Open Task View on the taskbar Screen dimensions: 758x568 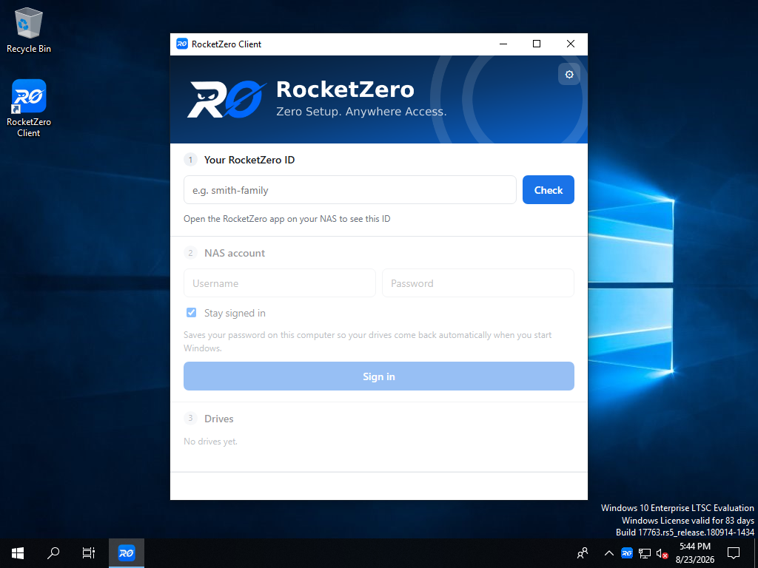pyautogui.click(x=89, y=553)
